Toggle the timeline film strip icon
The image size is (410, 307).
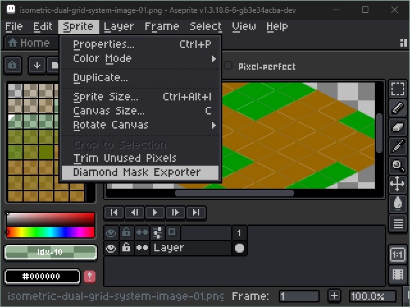[398, 274]
